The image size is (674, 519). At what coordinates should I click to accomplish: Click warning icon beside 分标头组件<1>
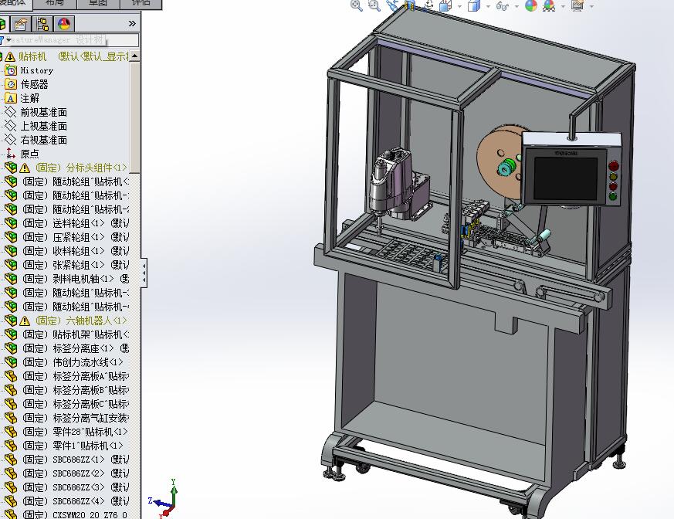25,168
